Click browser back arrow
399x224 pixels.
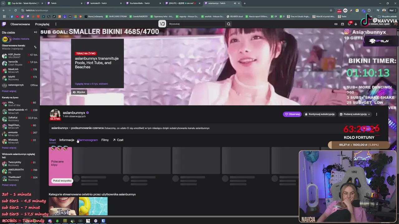coord(4,10)
